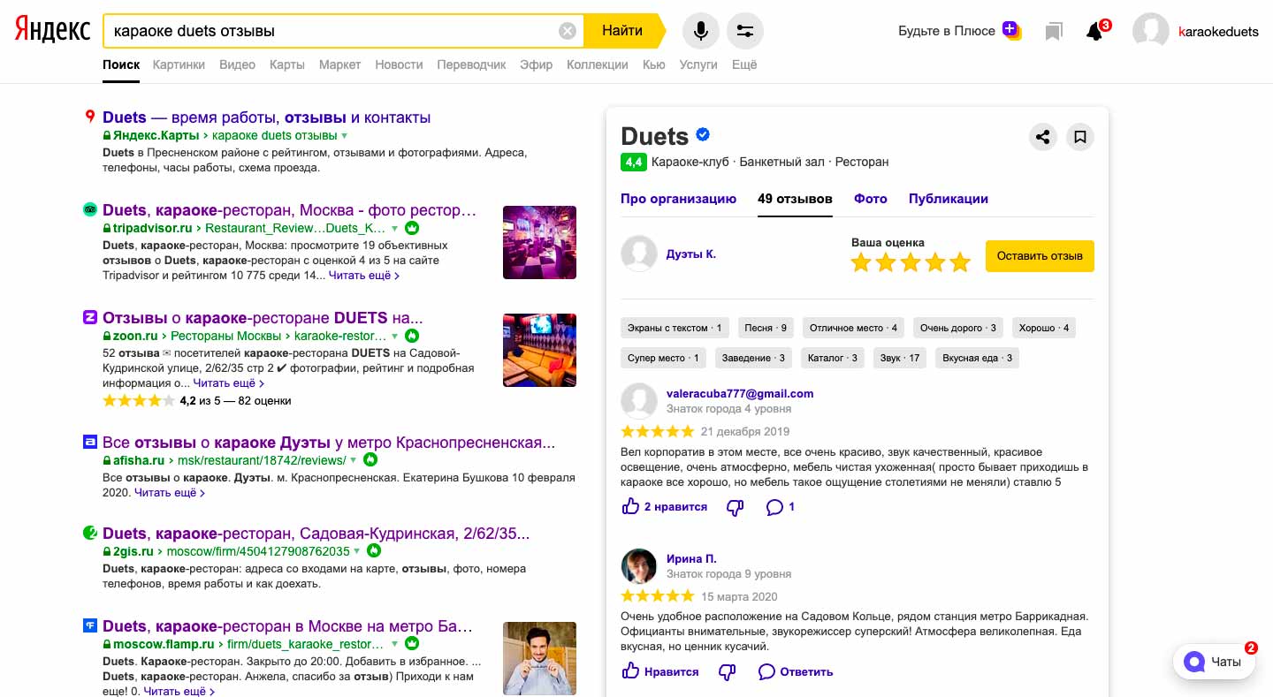Open search settings sliders icon
This screenshot has height=697, width=1273.
(745, 31)
